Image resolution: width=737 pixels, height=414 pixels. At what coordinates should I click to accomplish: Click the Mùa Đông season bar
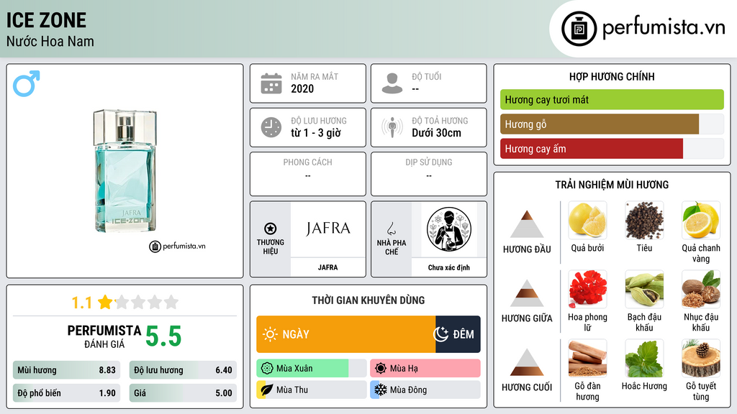click(425, 390)
